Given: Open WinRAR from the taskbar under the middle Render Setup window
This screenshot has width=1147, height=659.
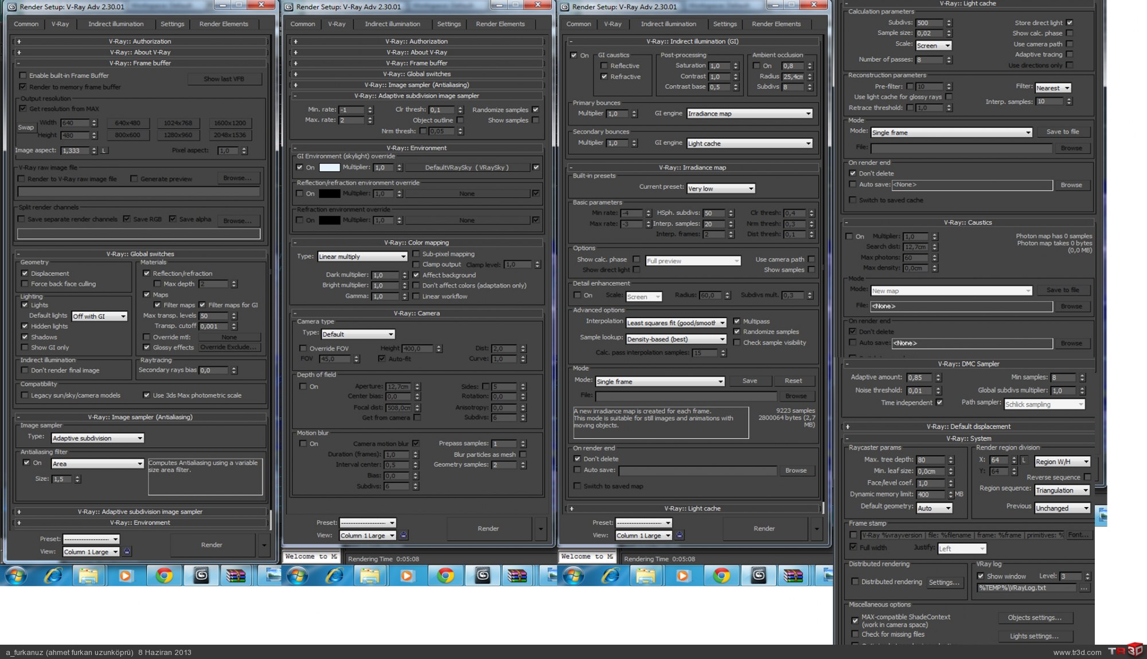Looking at the screenshot, I should [x=517, y=575].
